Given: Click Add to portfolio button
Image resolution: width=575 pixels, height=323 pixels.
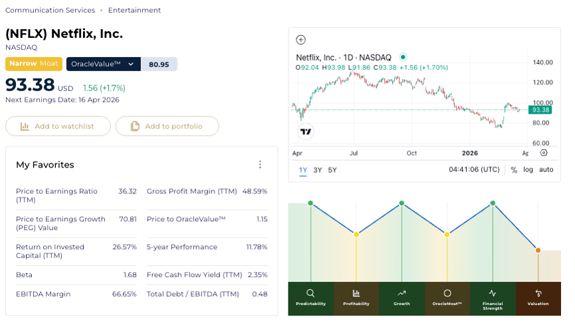Looking at the screenshot, I should (x=168, y=126).
